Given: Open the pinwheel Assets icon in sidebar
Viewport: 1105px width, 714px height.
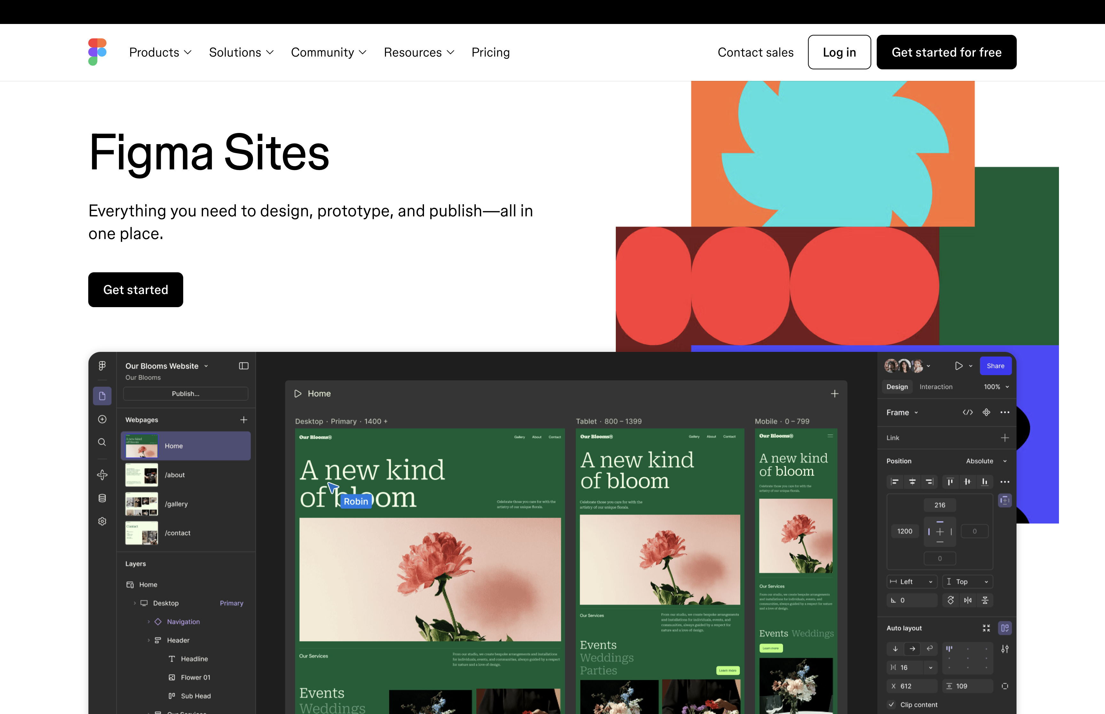Looking at the screenshot, I should point(102,475).
